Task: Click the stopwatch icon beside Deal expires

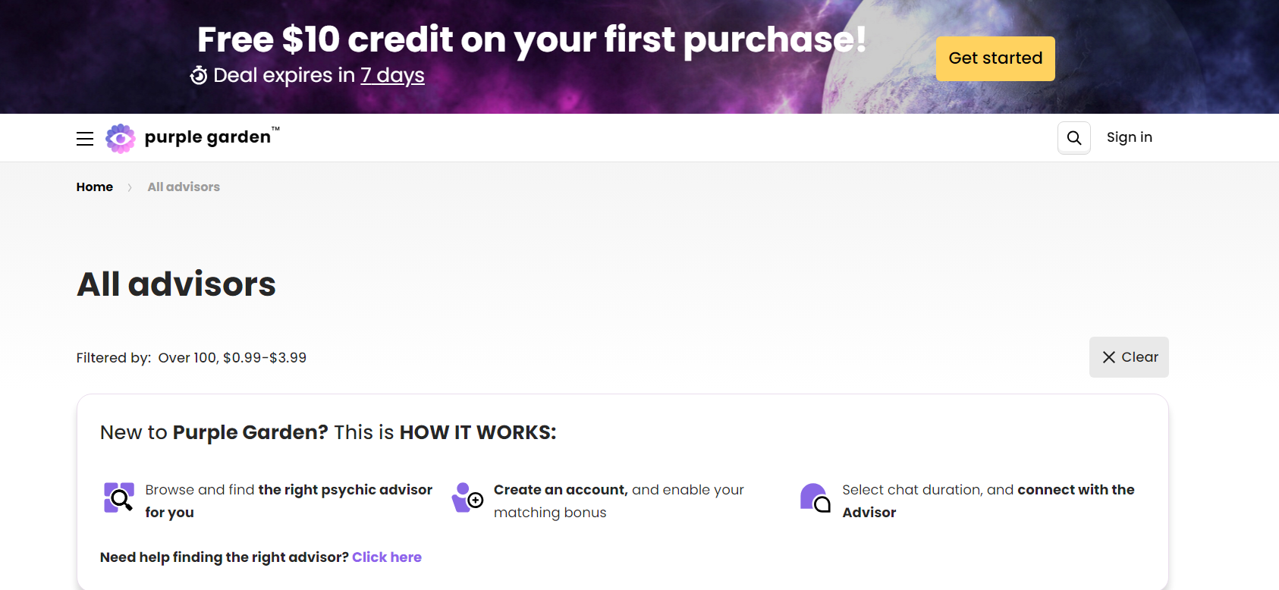Action: [199, 75]
